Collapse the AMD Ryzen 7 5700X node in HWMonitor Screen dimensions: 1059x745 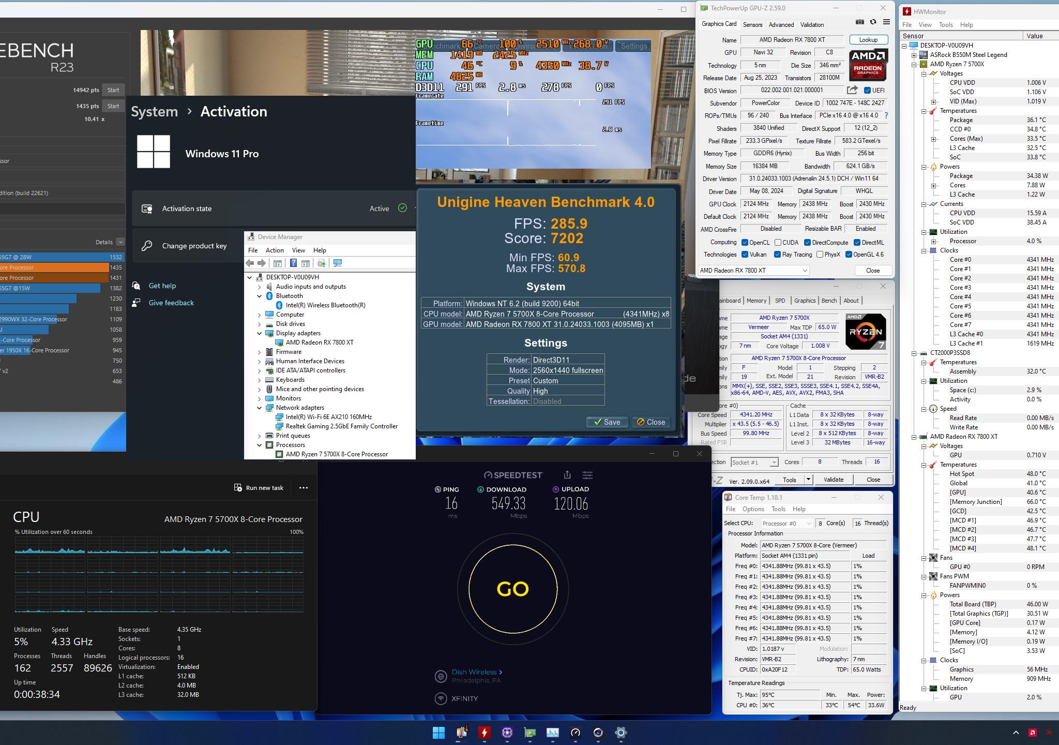click(914, 64)
